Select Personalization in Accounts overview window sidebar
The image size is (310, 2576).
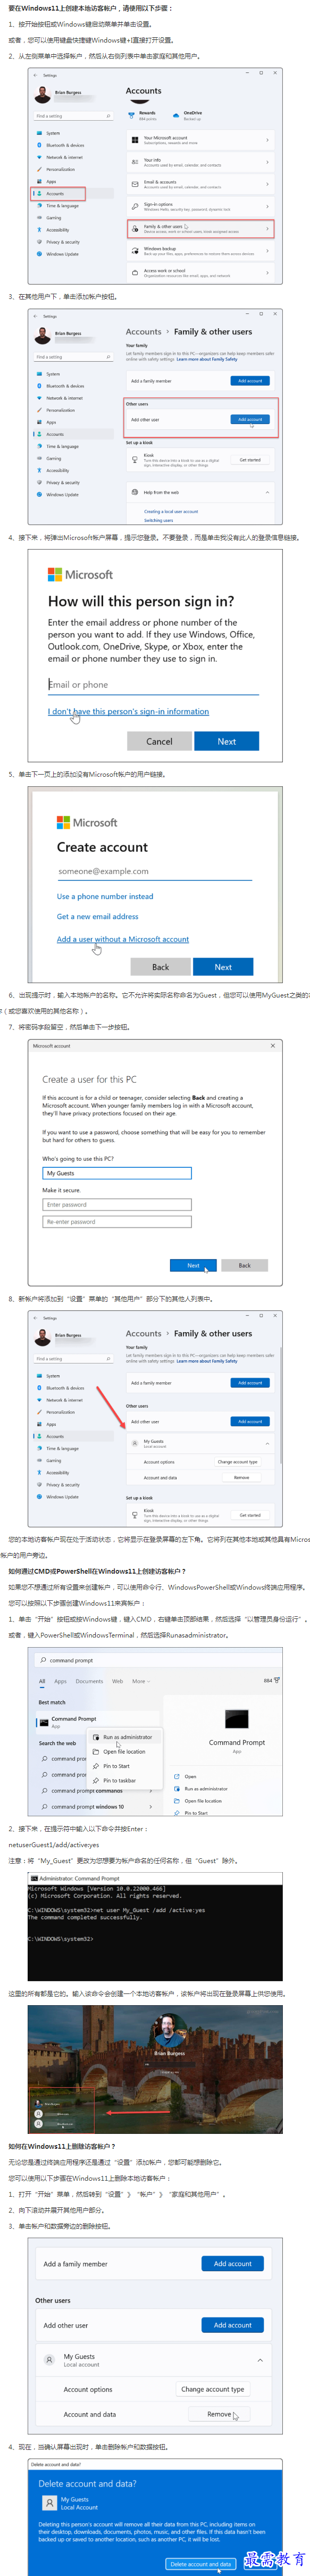(x=59, y=169)
